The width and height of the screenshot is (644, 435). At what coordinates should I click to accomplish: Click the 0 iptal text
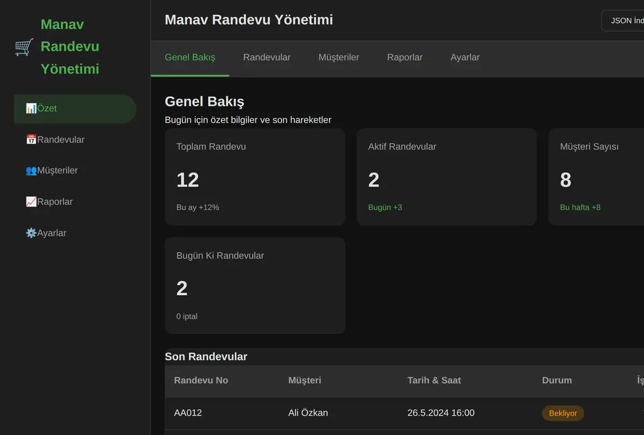187,316
